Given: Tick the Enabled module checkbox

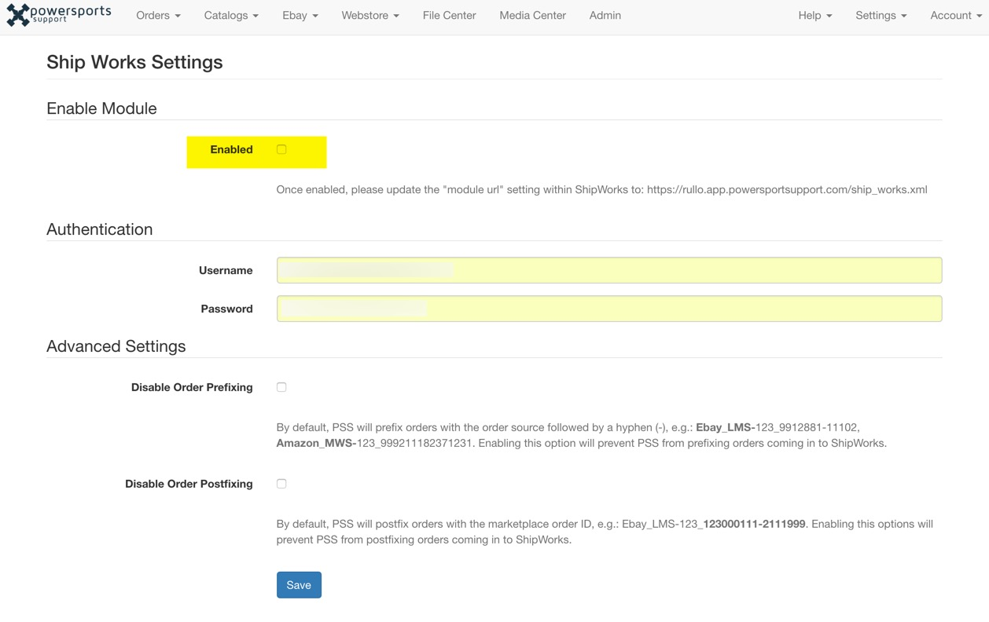Looking at the screenshot, I should pyautogui.click(x=281, y=149).
